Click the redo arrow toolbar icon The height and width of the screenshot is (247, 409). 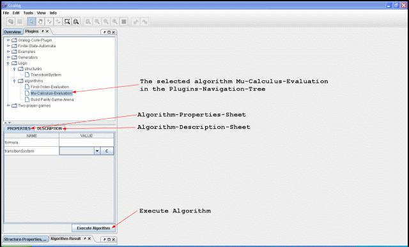click(144, 22)
